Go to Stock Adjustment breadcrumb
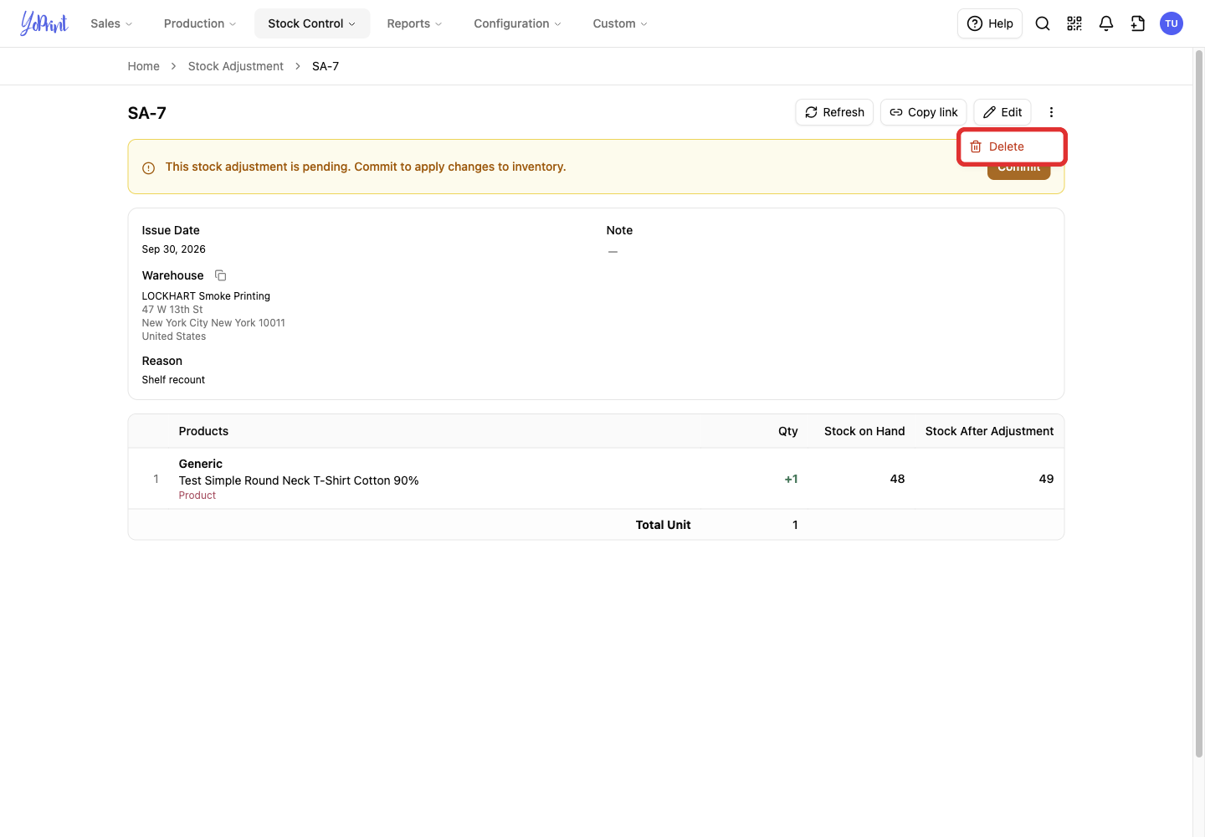The image size is (1205, 837). 236,66
